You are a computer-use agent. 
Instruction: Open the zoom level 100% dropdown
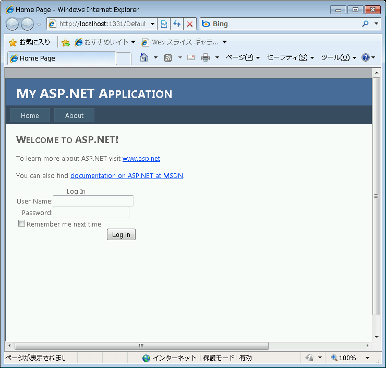(x=367, y=358)
